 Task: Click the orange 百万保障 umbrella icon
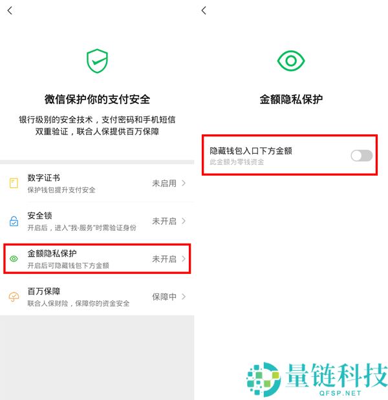point(14,297)
